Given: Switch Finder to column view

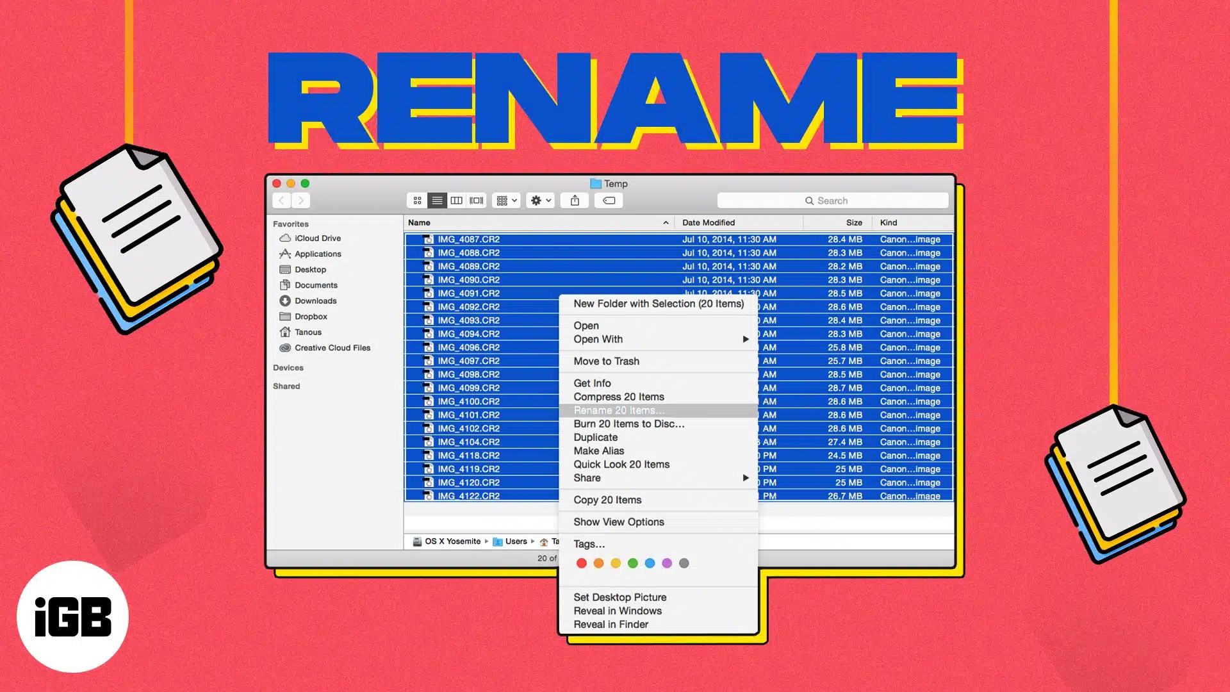Looking at the screenshot, I should tap(456, 201).
